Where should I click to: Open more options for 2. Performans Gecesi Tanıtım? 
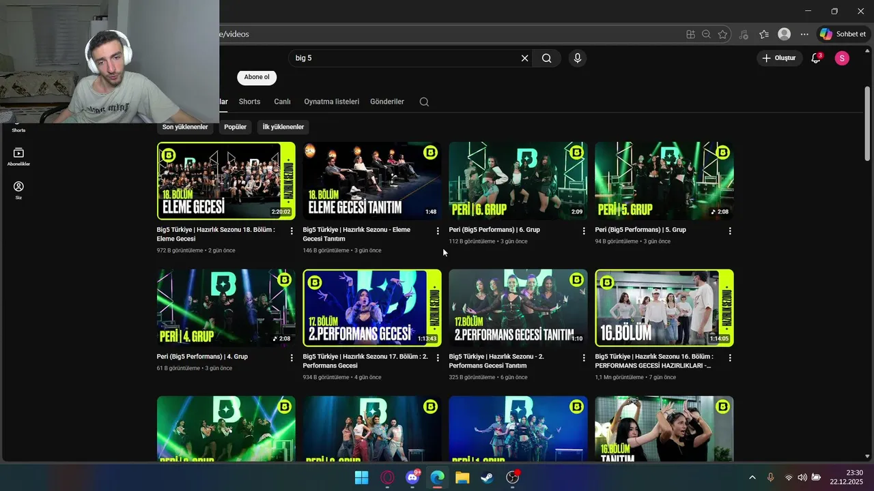584,358
